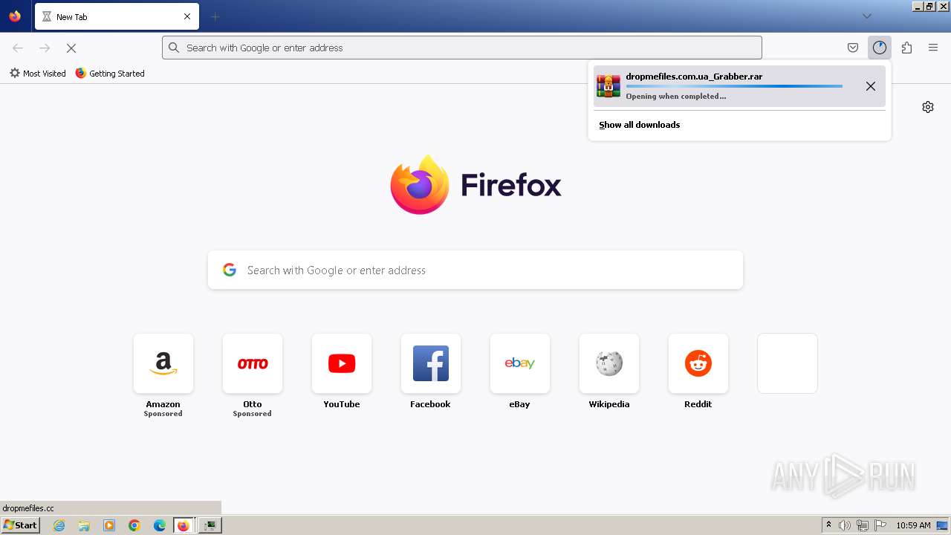
Task: Go back one page
Action: (x=18, y=48)
